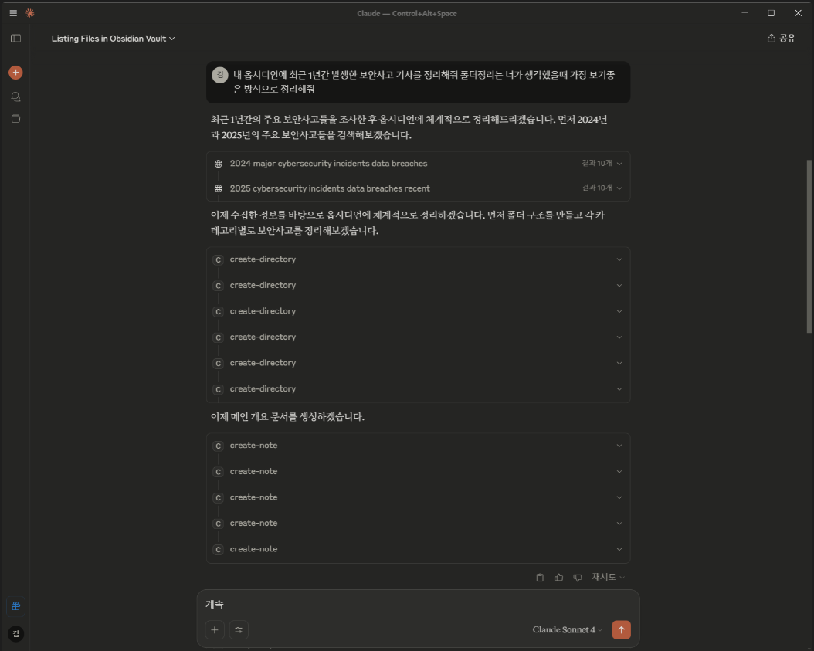Click the C icon on first create-directory row
814x651 pixels.
(x=218, y=259)
